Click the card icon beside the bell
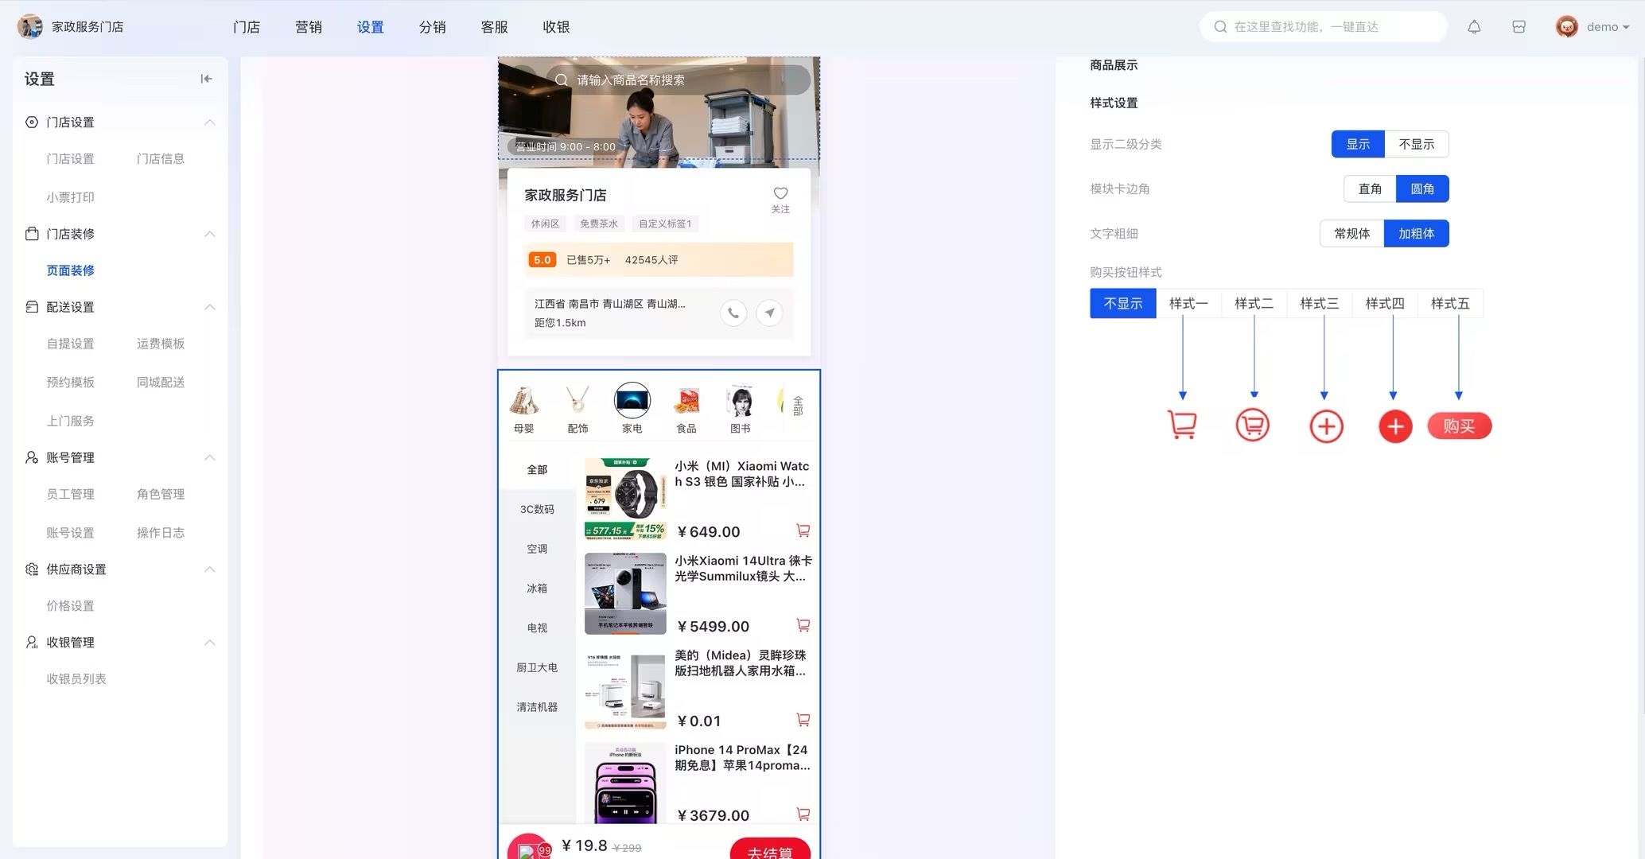The height and width of the screenshot is (859, 1645). (1519, 26)
